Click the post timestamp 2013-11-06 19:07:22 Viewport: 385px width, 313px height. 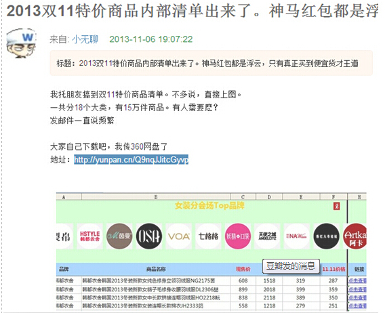[x=150, y=39]
